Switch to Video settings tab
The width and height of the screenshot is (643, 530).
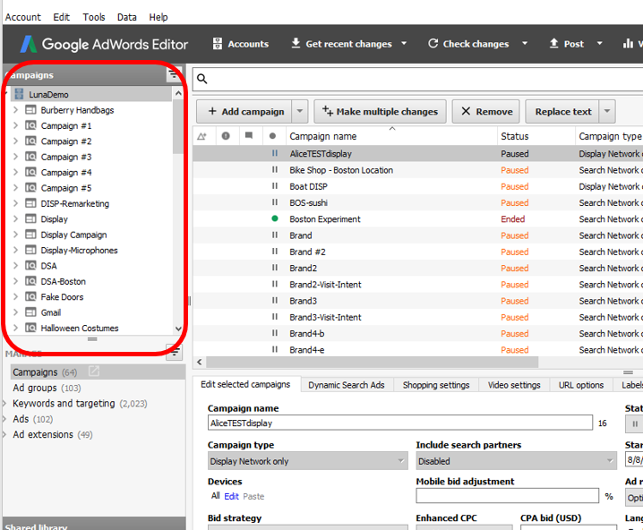pyautogui.click(x=514, y=385)
